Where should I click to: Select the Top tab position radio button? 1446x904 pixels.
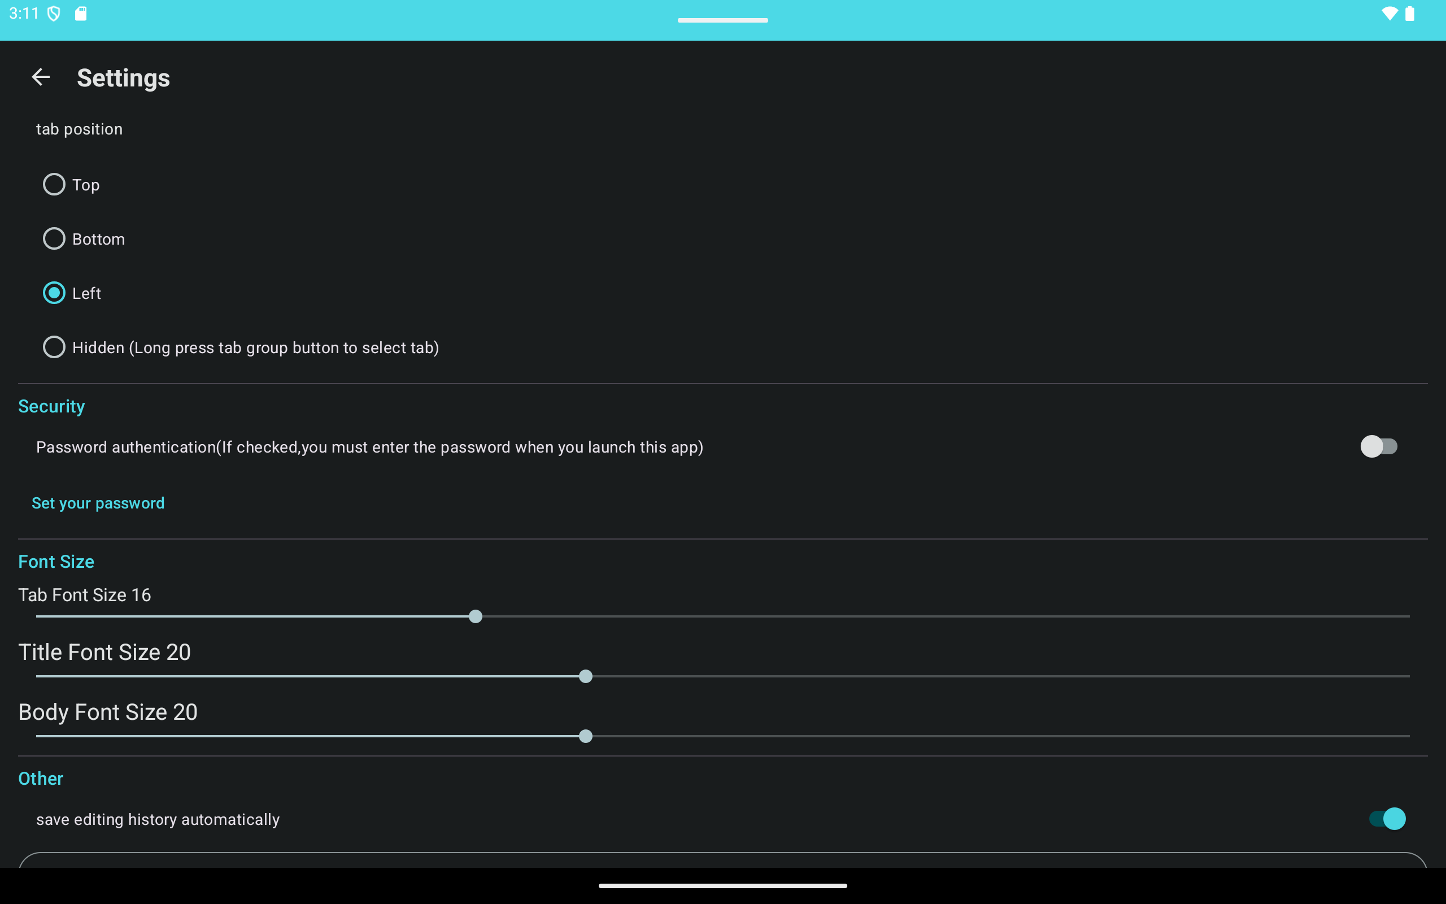tap(54, 184)
